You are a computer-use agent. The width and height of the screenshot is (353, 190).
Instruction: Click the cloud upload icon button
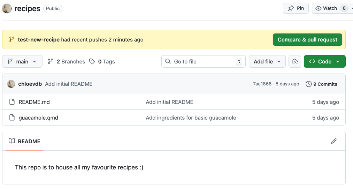pyautogui.click(x=295, y=61)
